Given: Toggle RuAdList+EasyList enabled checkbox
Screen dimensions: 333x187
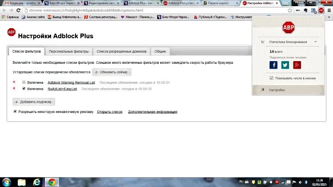Looking at the screenshot, I should (24, 89).
